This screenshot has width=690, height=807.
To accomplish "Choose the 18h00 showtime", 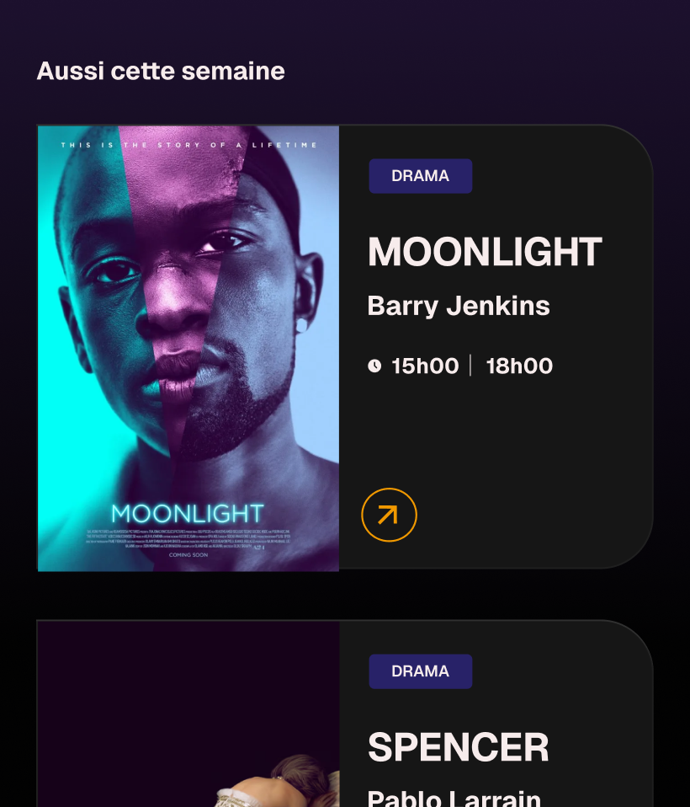I will 519,366.
